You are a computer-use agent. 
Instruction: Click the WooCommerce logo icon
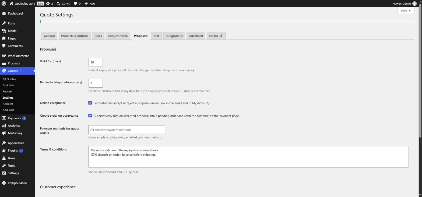click(4, 56)
